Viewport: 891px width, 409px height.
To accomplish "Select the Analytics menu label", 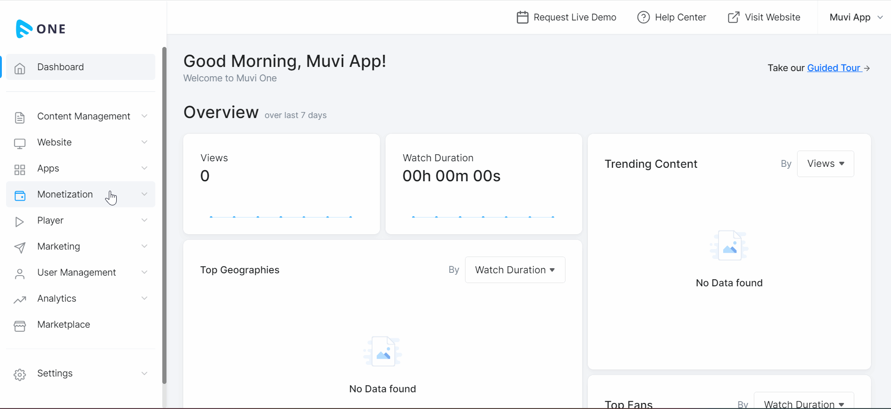I will click(x=57, y=299).
